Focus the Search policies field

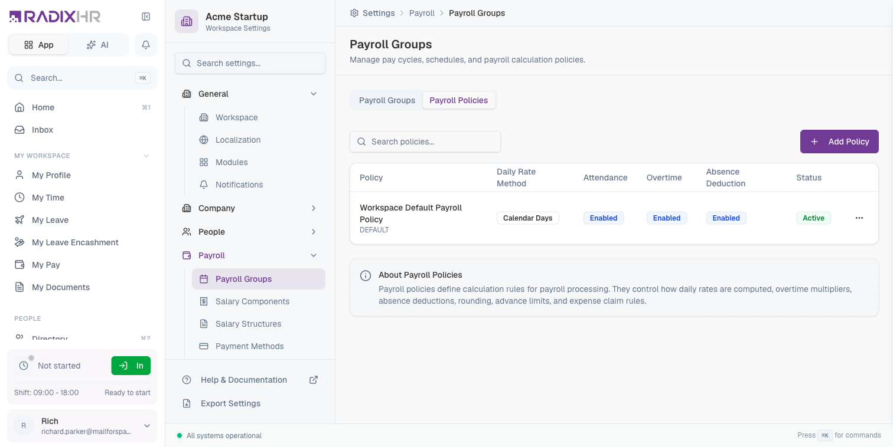click(x=425, y=142)
